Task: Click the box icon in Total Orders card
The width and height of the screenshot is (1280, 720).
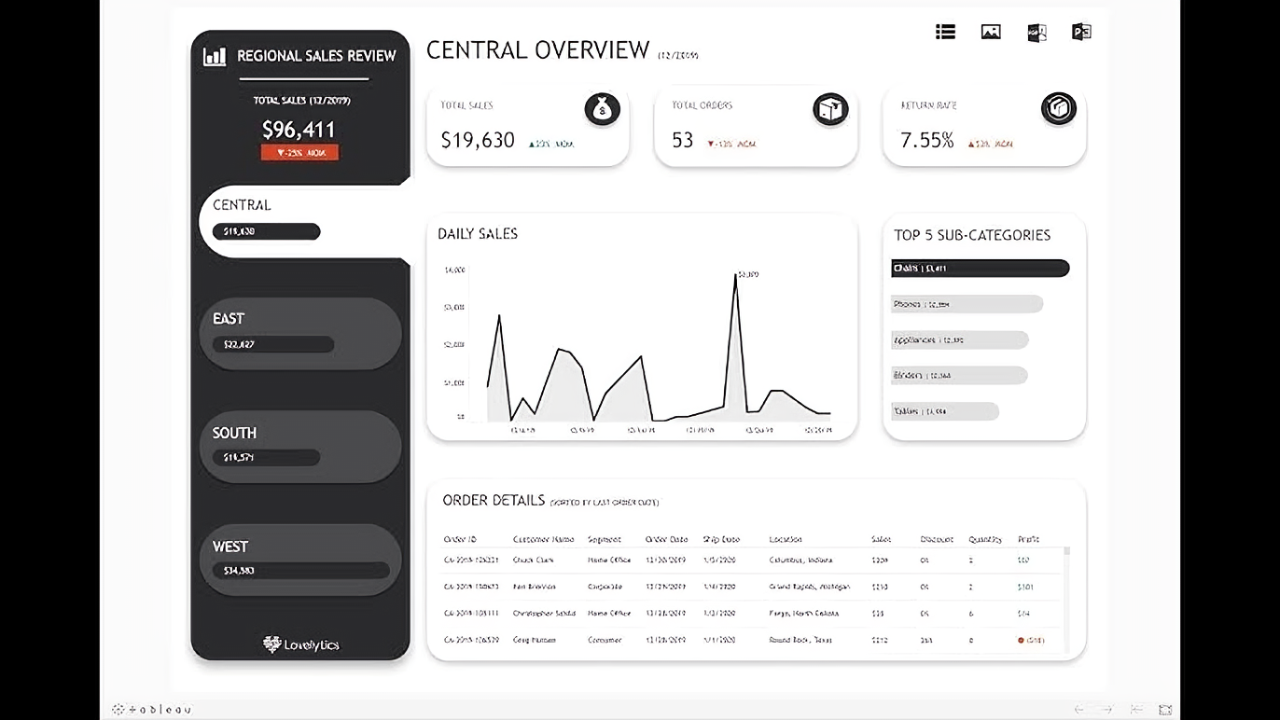Action: pyautogui.click(x=830, y=109)
